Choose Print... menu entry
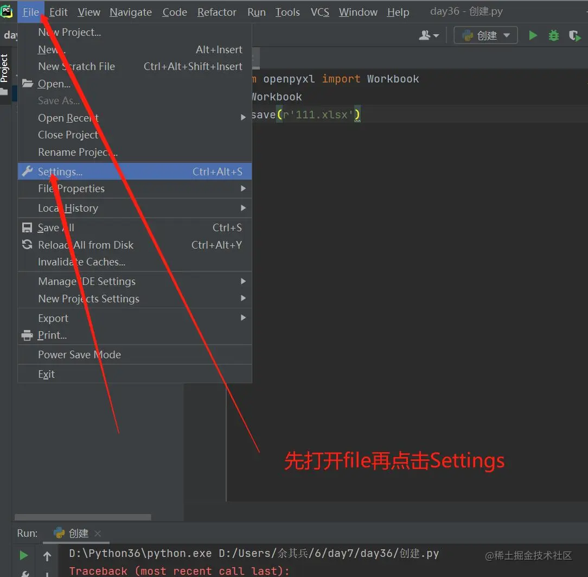 click(135, 335)
